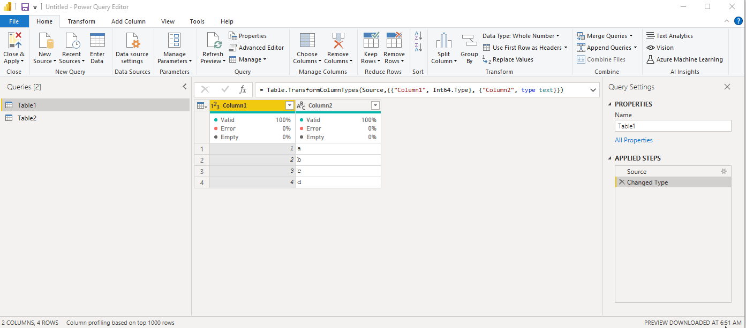The height and width of the screenshot is (328, 746).
Task: Click the Keep Rows icon
Action: (371, 41)
